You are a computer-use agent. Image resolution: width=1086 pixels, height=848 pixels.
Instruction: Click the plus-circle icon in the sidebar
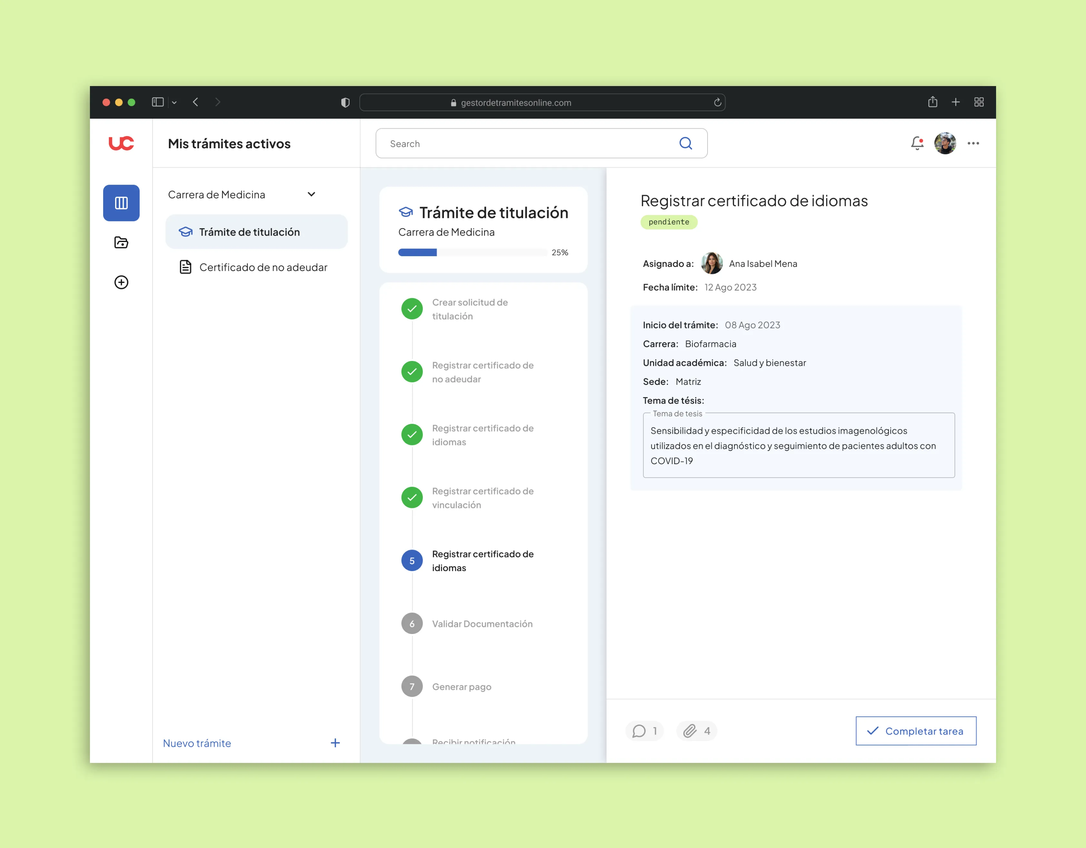point(121,282)
